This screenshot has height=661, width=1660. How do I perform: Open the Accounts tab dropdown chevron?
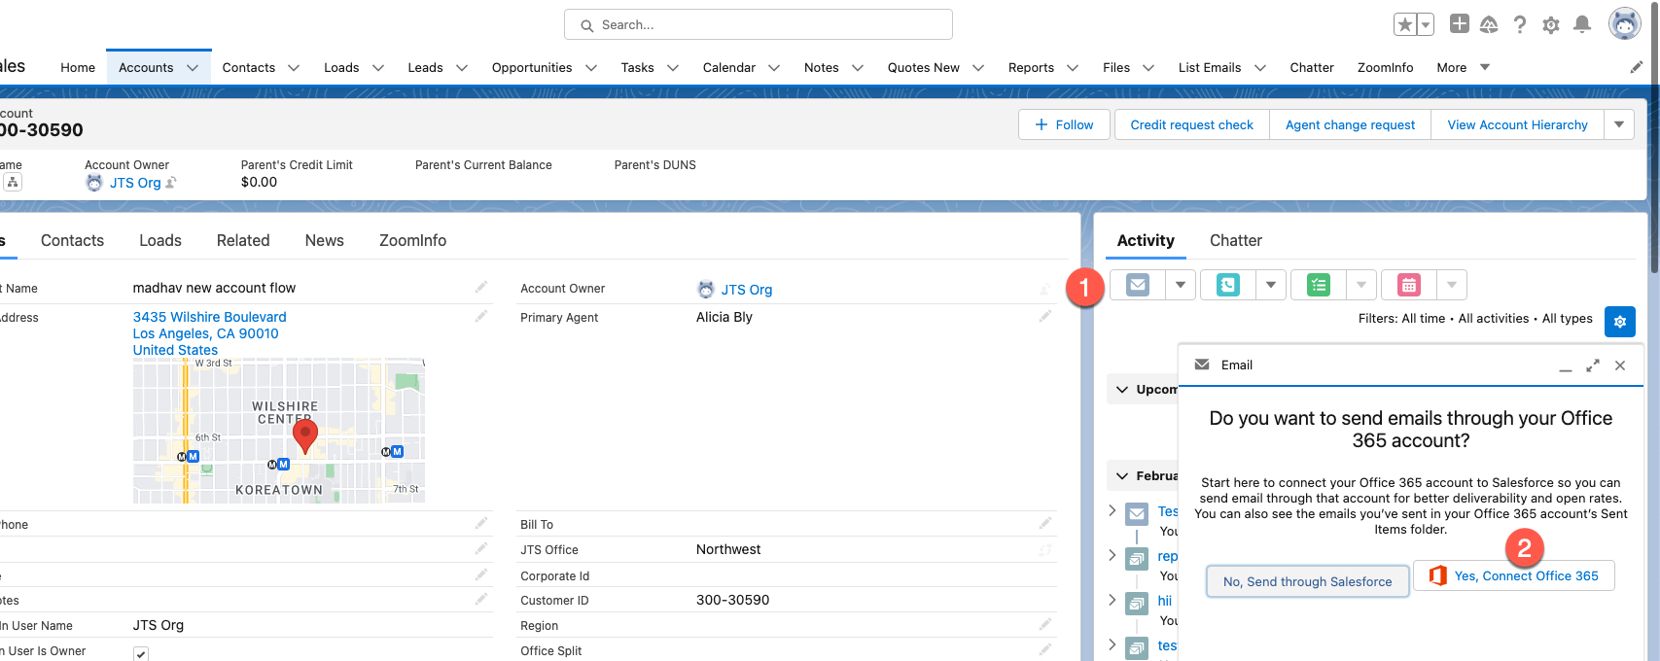tap(193, 68)
